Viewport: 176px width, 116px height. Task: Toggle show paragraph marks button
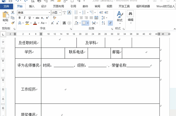[x=110, y=23]
